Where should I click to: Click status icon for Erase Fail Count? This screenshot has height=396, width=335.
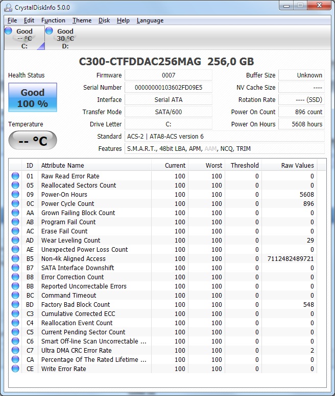15,231
